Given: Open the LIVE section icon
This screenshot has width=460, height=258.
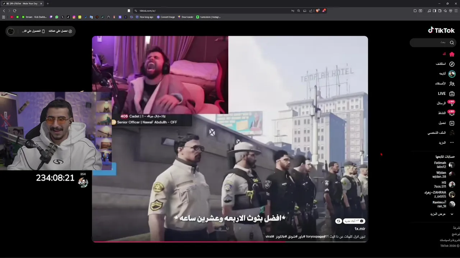Looking at the screenshot, I should coord(452,94).
